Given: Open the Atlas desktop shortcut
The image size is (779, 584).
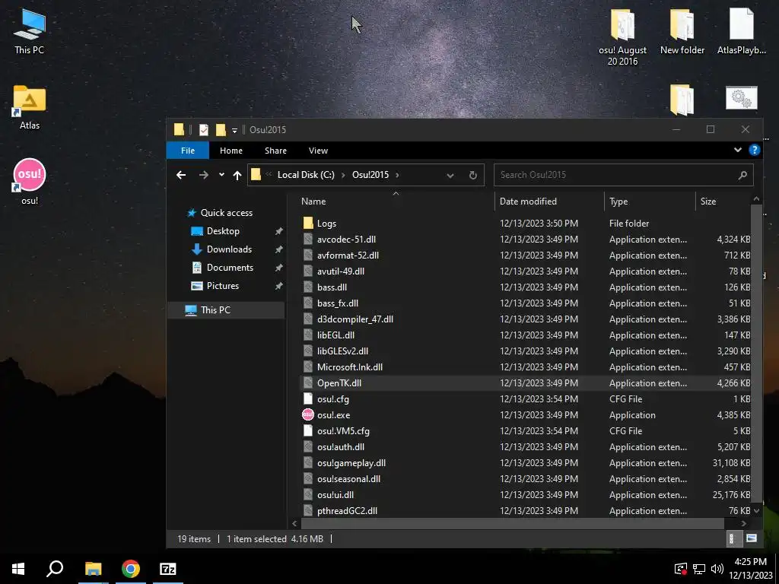Looking at the screenshot, I should pyautogui.click(x=30, y=107).
